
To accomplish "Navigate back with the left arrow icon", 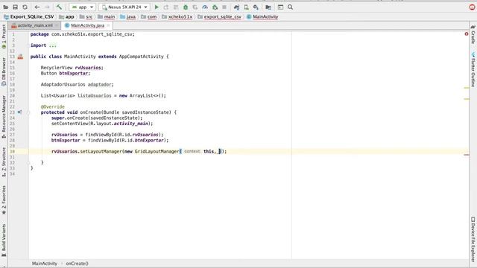I will coord(37,7).
